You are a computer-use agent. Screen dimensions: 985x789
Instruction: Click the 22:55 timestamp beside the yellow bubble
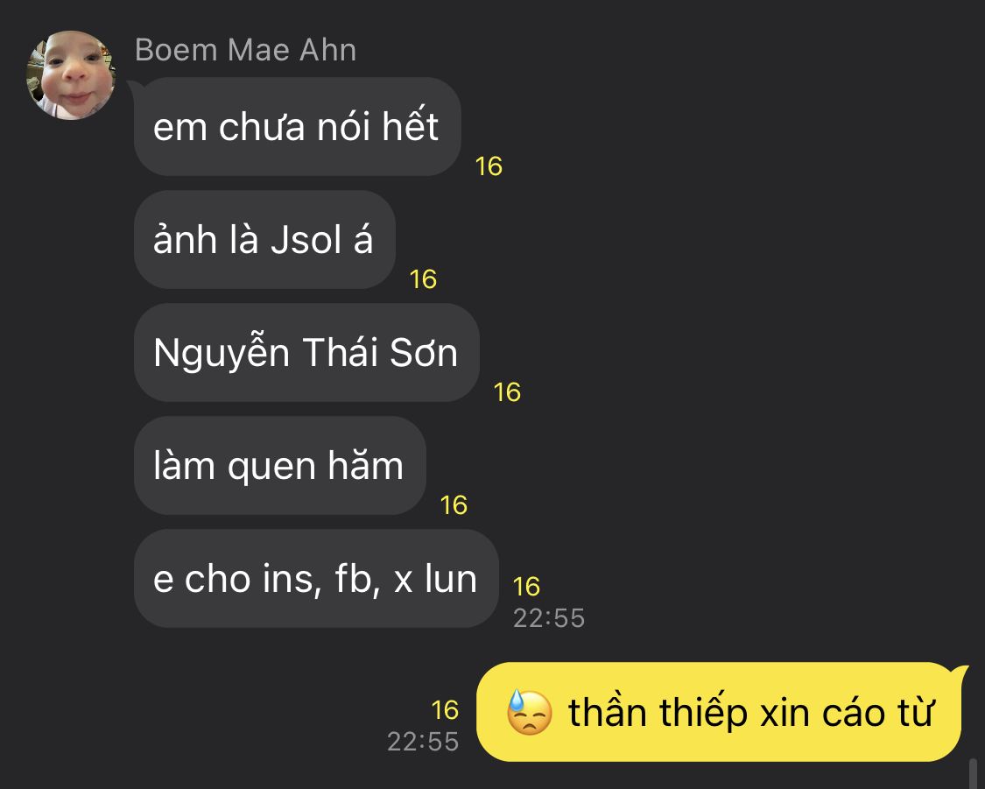pyautogui.click(x=423, y=741)
